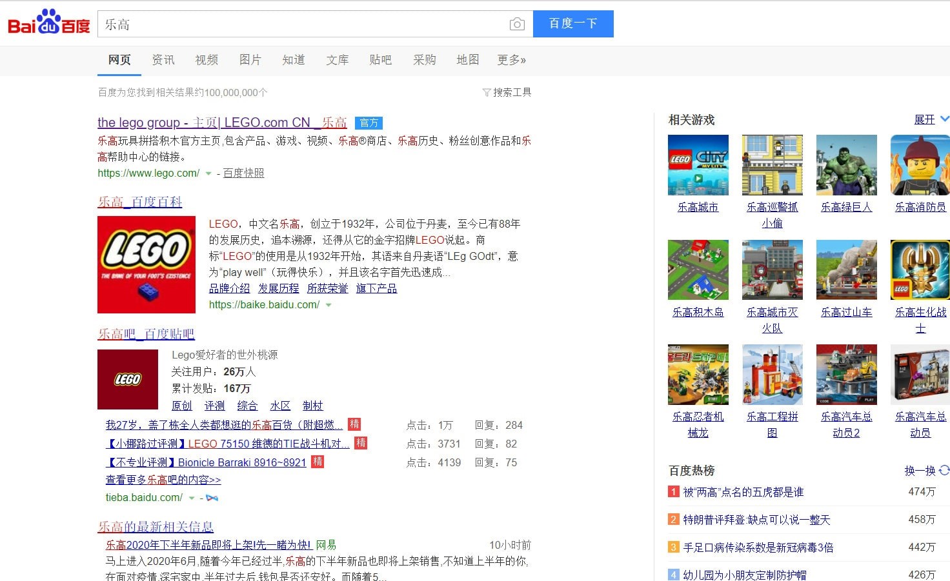The width and height of the screenshot is (950, 581).
Task: Click the dark red LEGO Tieba logo
Action: coord(128,379)
